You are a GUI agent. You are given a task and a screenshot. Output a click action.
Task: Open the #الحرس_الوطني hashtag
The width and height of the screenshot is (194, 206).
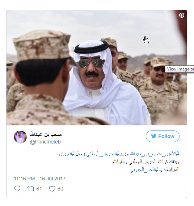tap(103, 154)
